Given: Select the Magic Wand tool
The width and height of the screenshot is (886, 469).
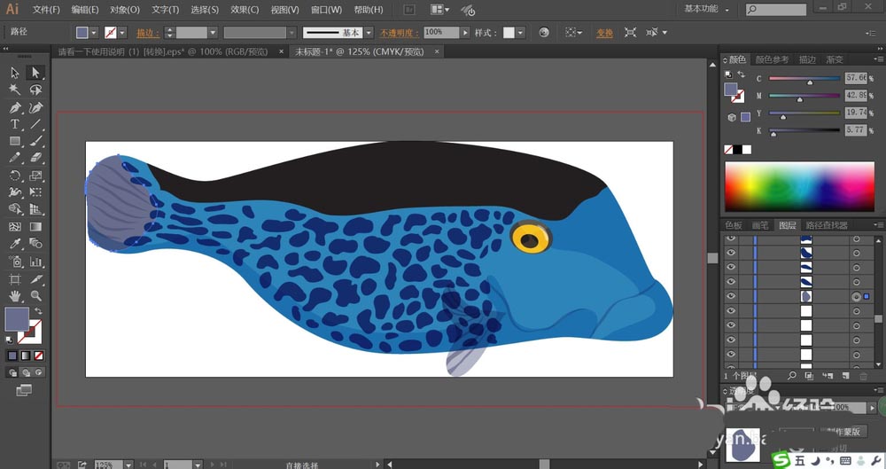Looking at the screenshot, I should point(15,90).
